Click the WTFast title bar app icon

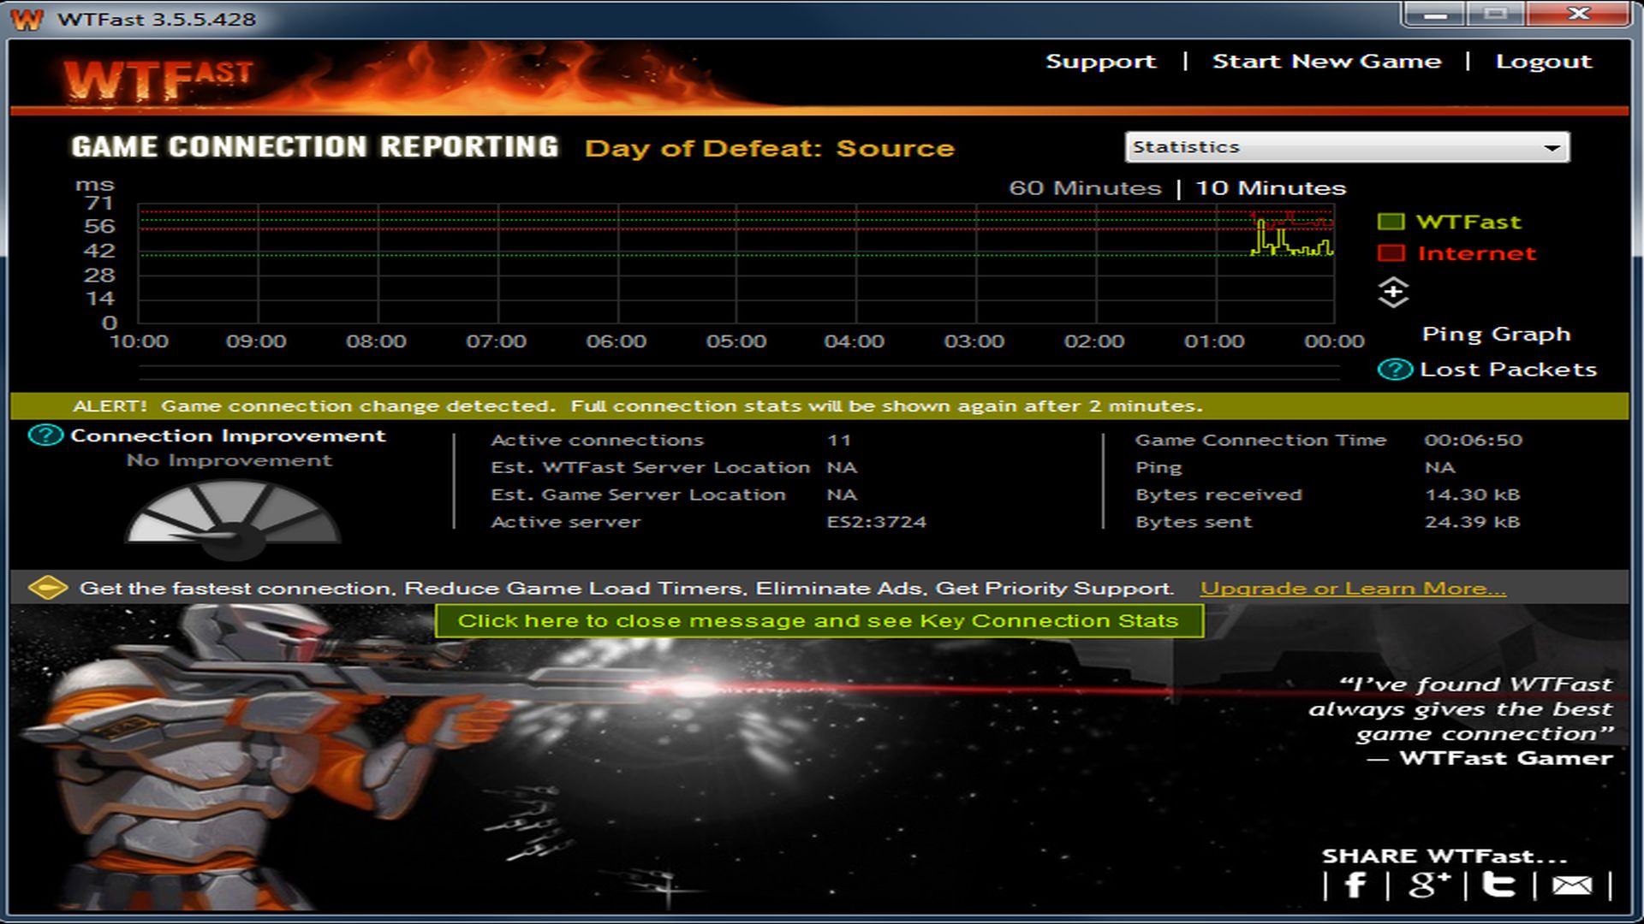point(27,19)
